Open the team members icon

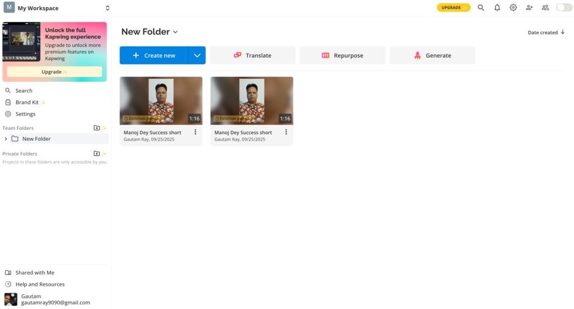(545, 8)
